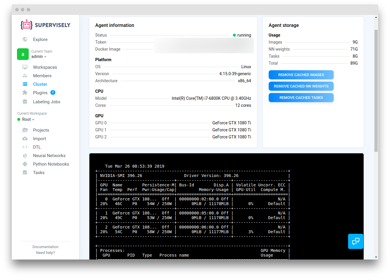
Task: Select the Cluster menu item
Action: point(40,84)
